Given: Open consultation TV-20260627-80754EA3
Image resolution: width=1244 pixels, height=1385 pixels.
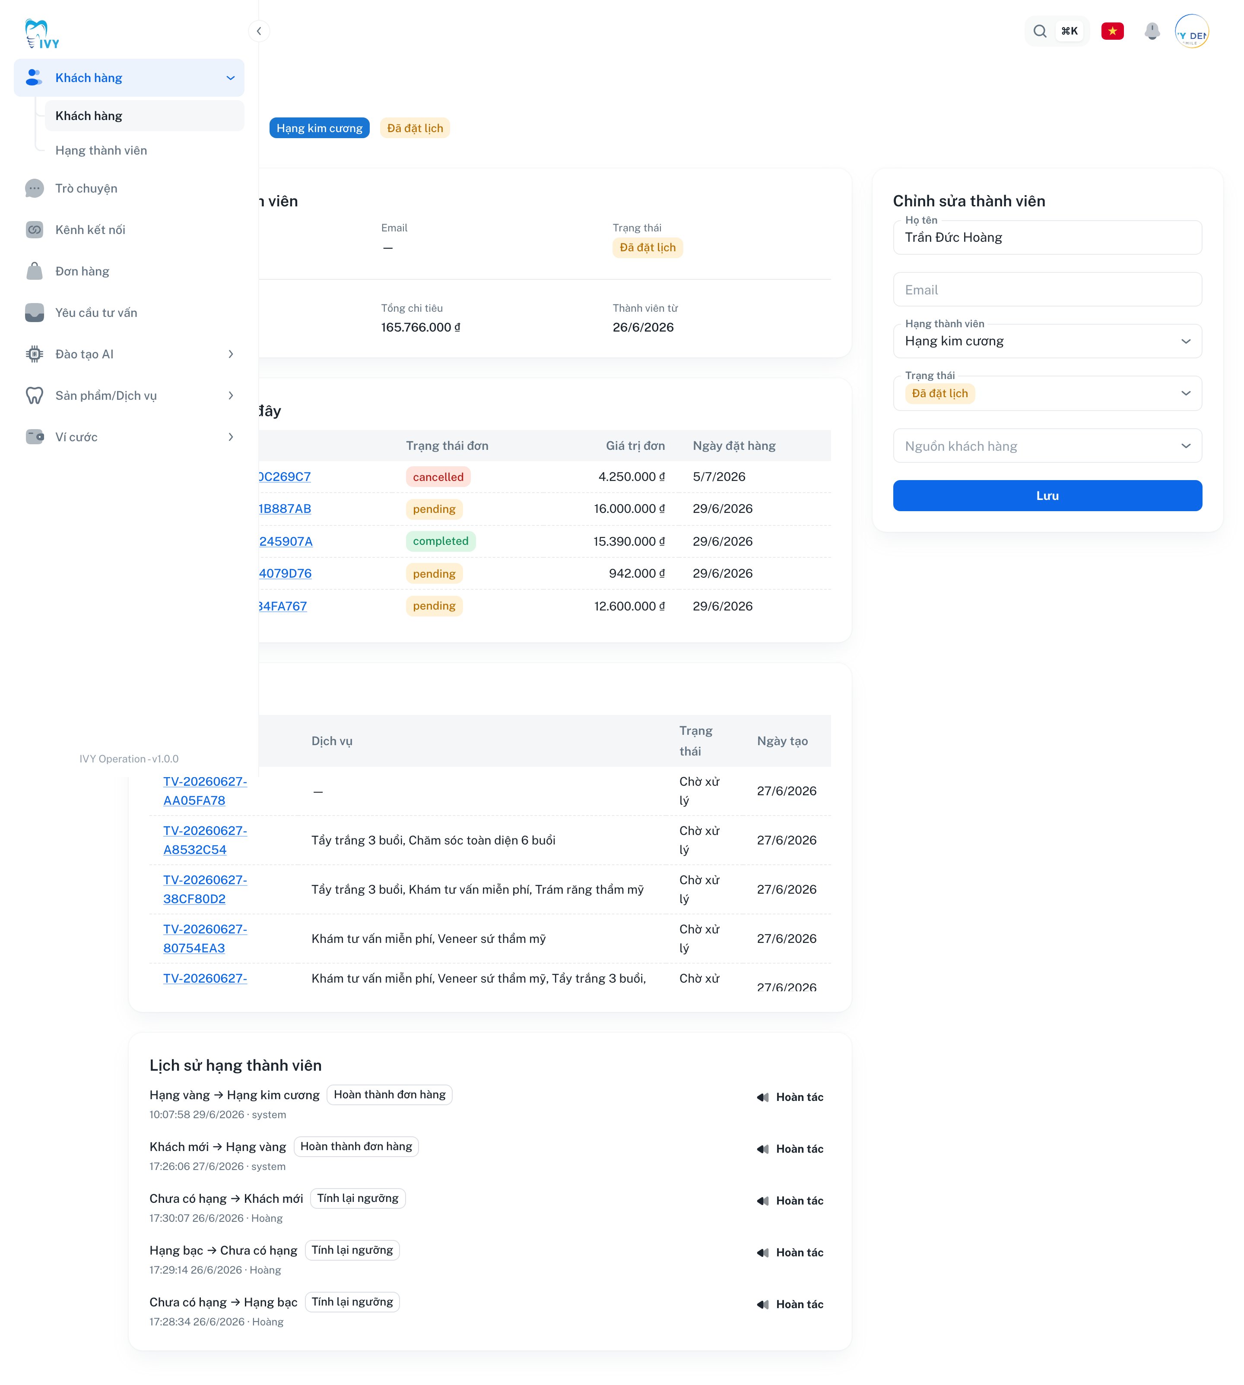Looking at the screenshot, I should point(205,938).
